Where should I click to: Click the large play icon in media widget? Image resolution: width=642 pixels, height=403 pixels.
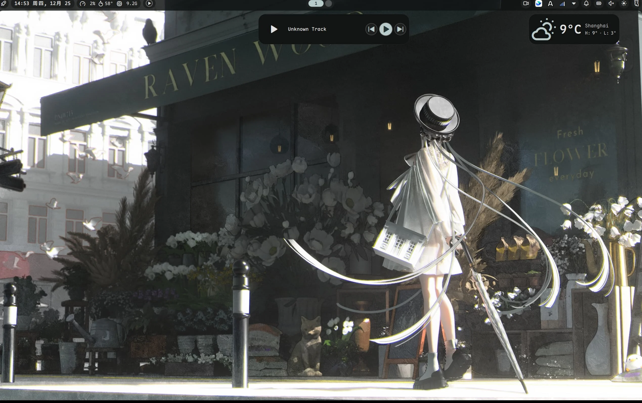coord(274,29)
